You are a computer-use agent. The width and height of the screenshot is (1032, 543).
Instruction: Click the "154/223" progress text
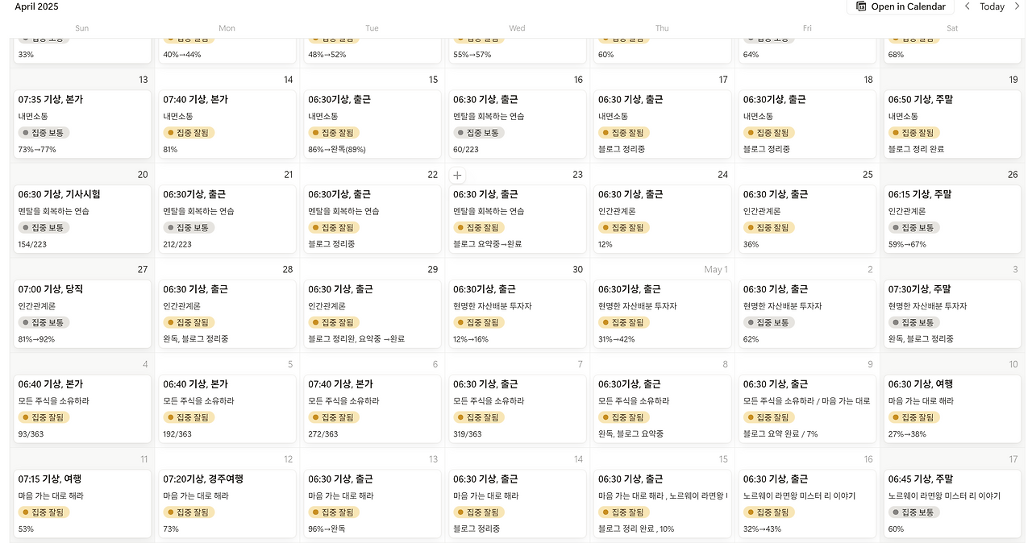coord(32,244)
